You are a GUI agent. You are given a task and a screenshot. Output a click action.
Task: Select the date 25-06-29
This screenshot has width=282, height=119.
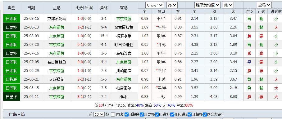pos(31,71)
